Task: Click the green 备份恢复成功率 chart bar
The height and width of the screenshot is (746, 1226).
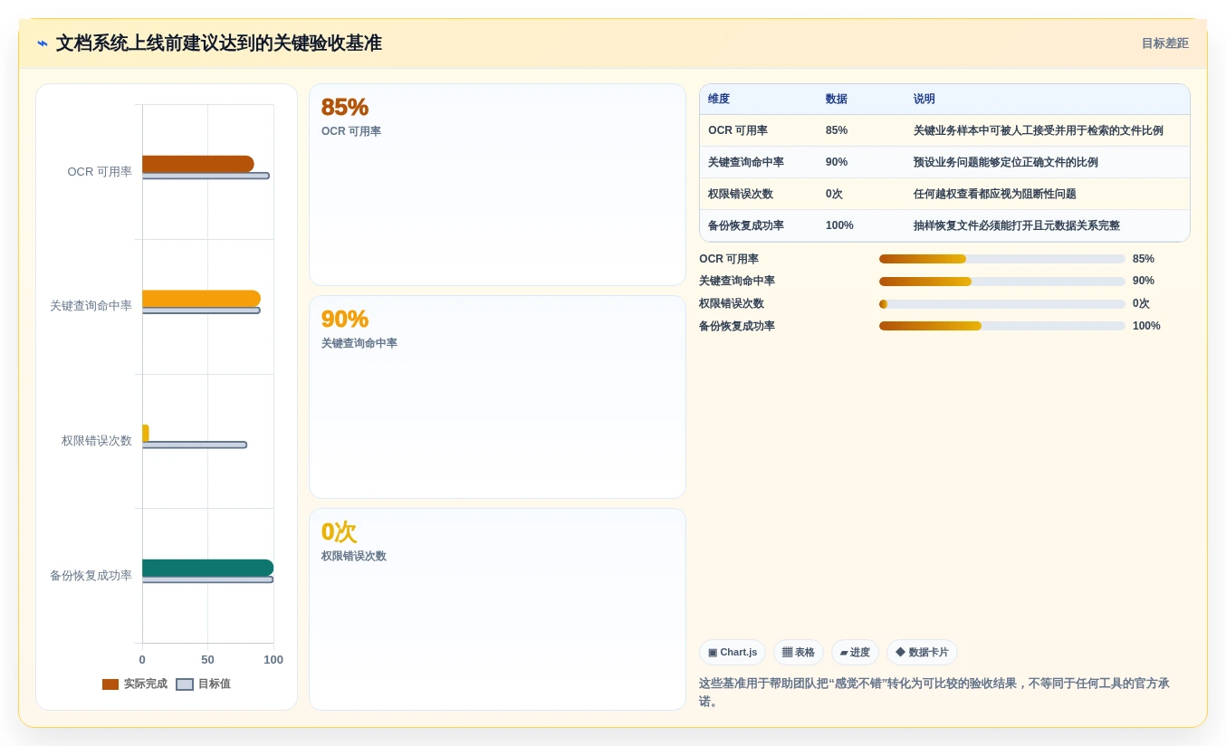Action: pos(207,568)
